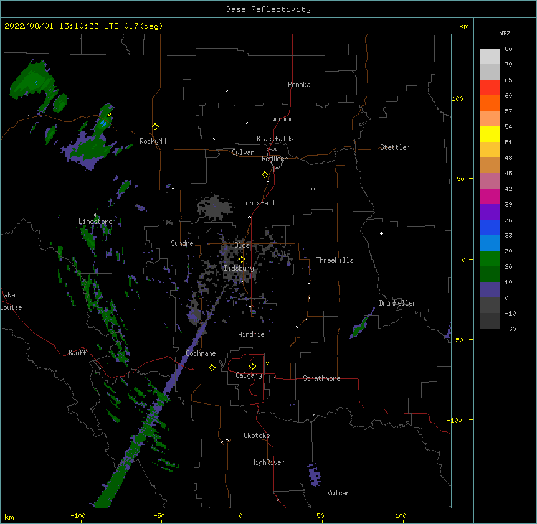Click the Base_Reflectivity title text
537x524 pixels.
pos(268,9)
